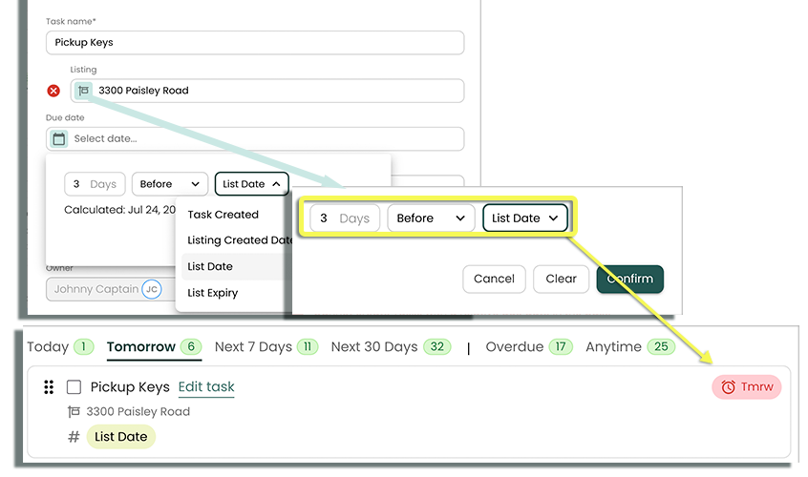
Task: Click the Tmrw alarm clock badge
Action: [746, 386]
